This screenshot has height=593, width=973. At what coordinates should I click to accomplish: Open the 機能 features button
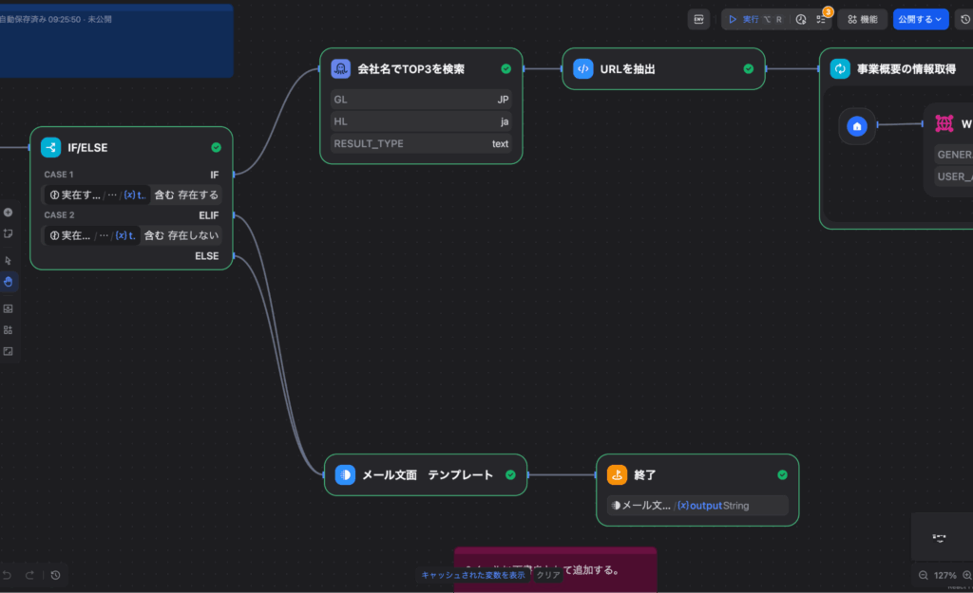point(862,19)
